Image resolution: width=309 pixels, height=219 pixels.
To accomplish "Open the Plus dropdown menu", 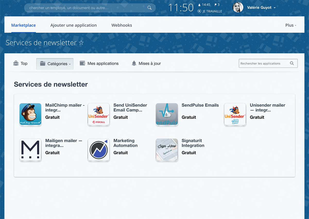I will click(x=291, y=25).
